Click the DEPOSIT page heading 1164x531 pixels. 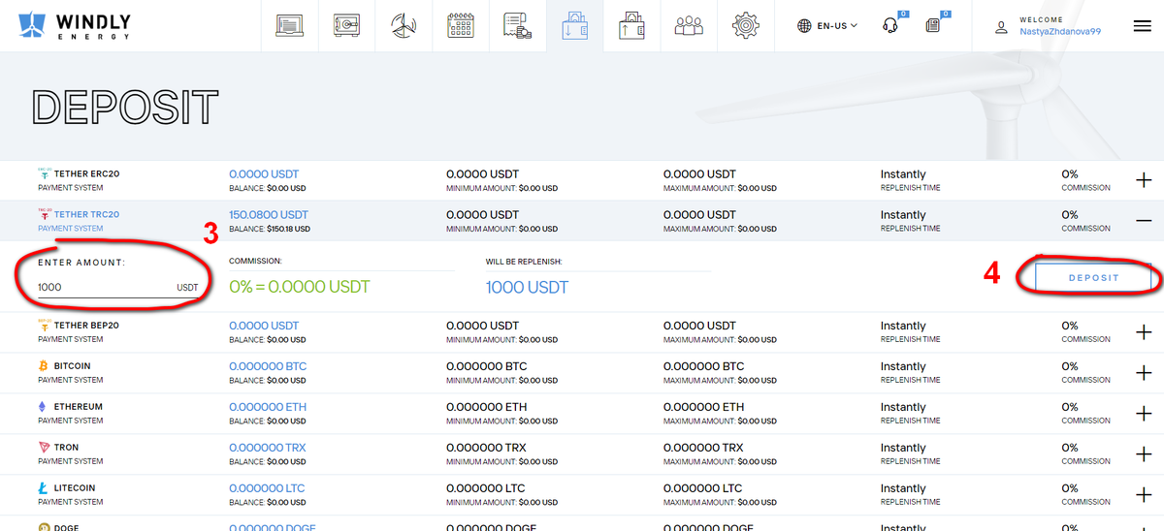(125, 107)
